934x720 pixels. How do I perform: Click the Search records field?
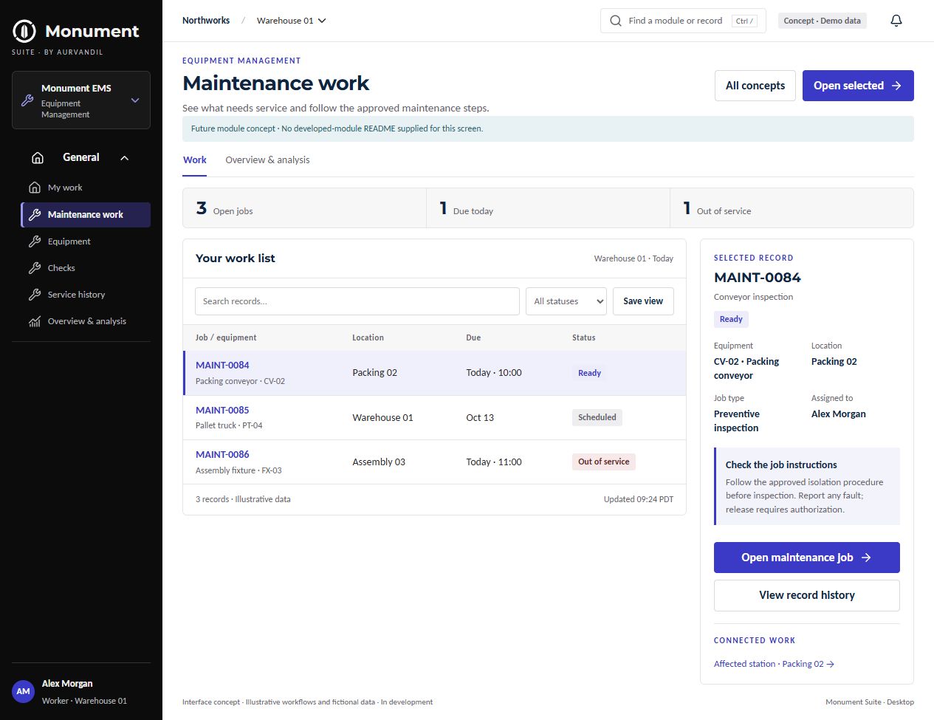tap(357, 301)
